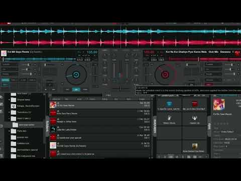Toggle the left deck second effect on button
The width and height of the screenshot is (241, 181).
click(x=35, y=69)
